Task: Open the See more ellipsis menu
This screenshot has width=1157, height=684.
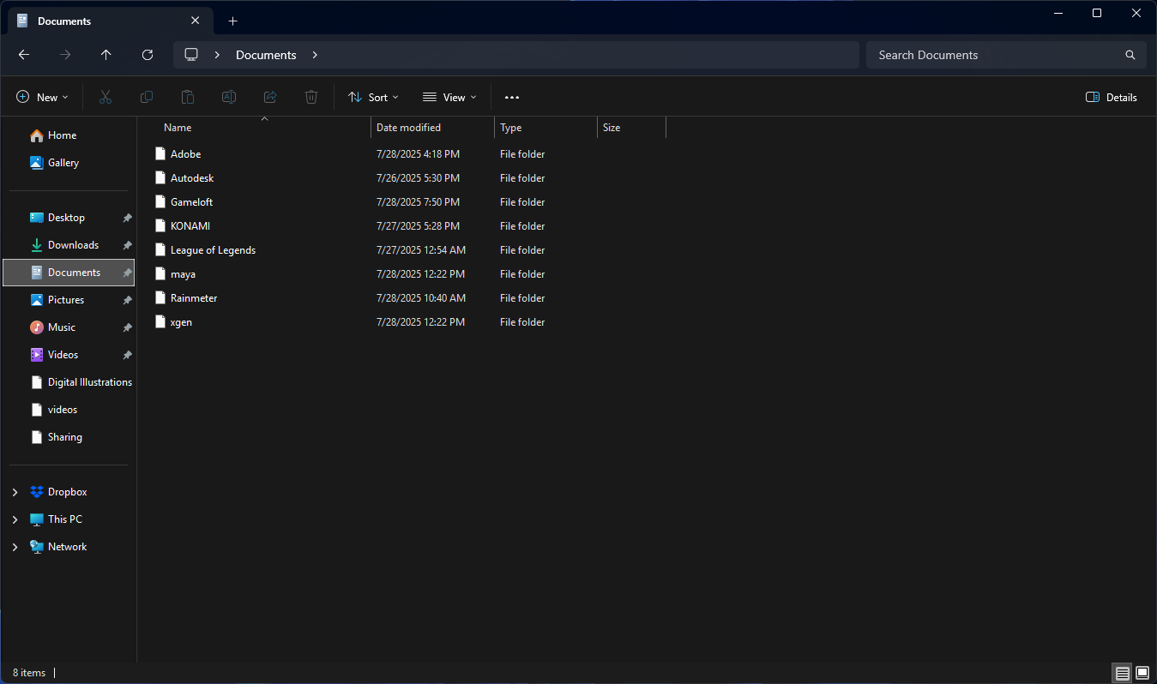Action: 511,97
